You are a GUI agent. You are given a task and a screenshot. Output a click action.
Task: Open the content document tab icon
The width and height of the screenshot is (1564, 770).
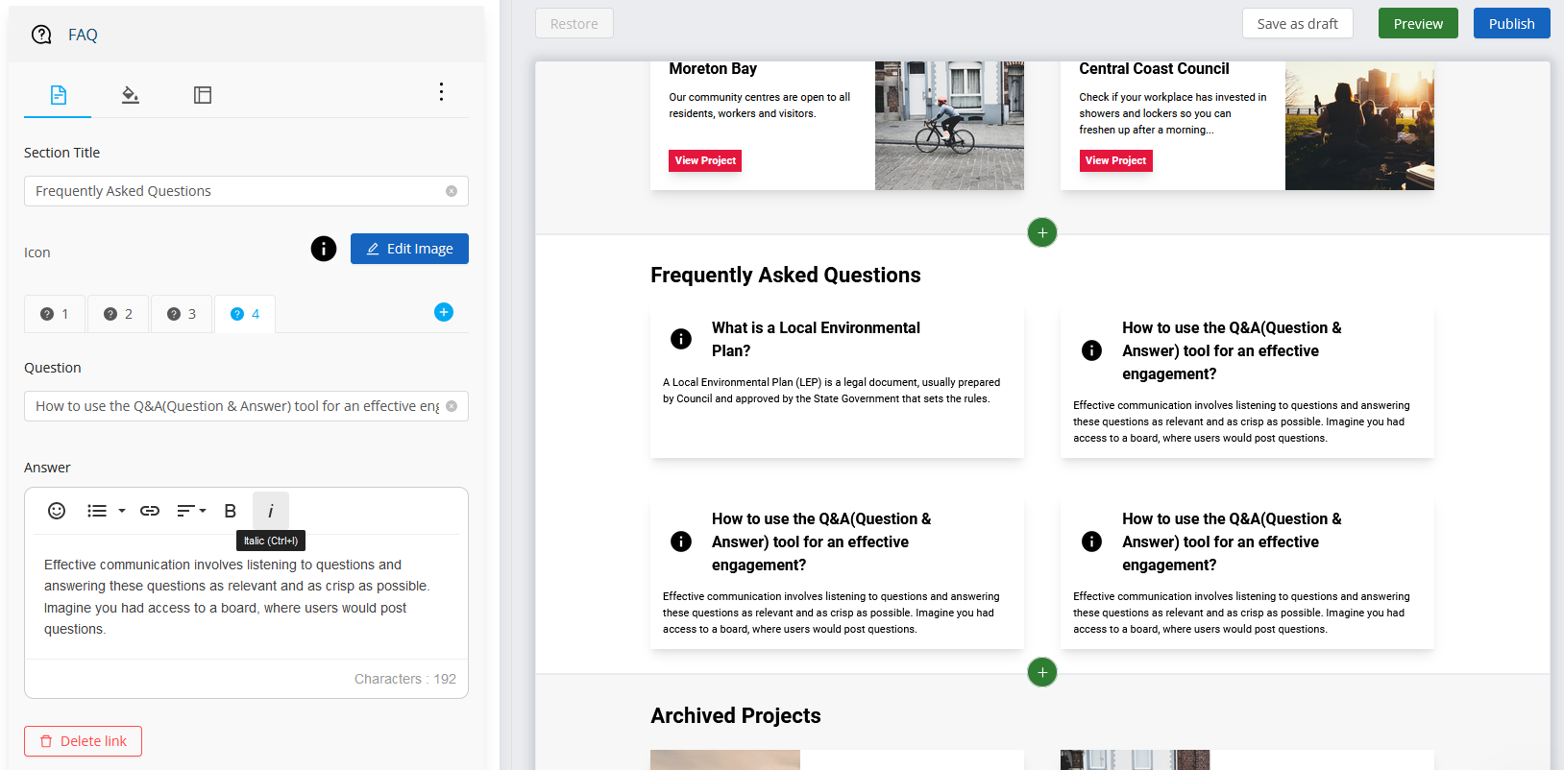(59, 95)
